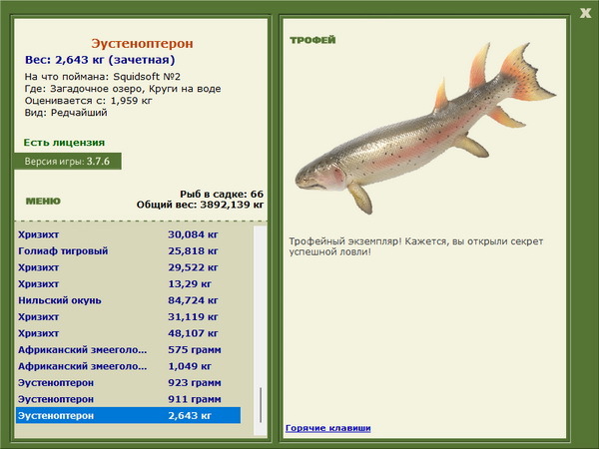Click the Вес: 2,643 кг (зачетная) line
Screen dimensions: 599x449
coord(100,60)
